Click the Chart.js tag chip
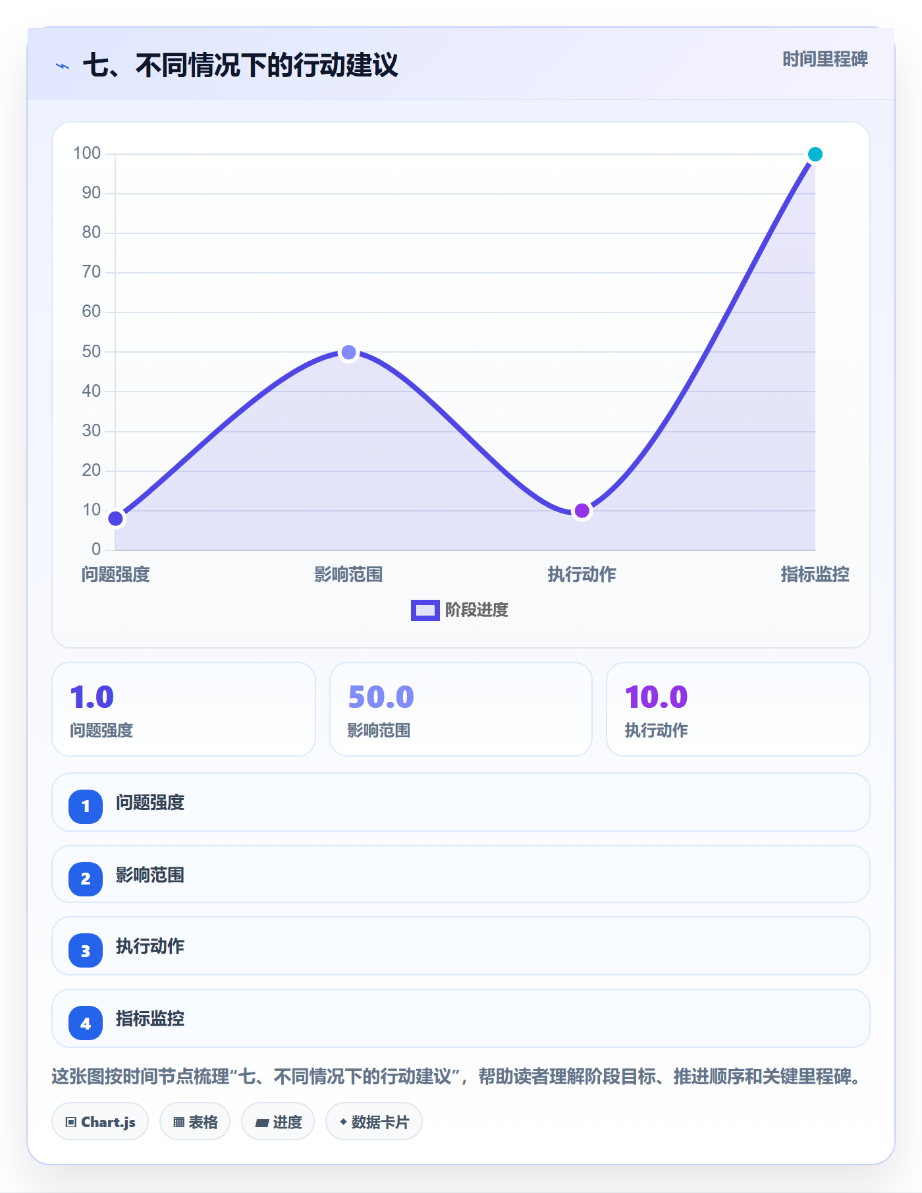This screenshot has width=922, height=1193. coord(100,1121)
